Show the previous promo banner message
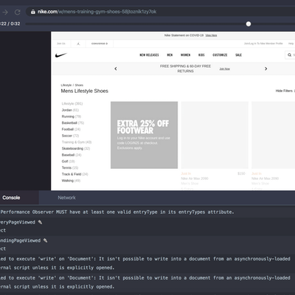Viewport: 295px width, 295px height. (x=116, y=69)
